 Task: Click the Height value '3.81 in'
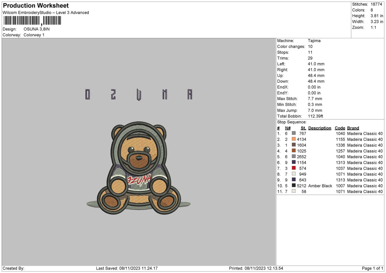coord(376,16)
